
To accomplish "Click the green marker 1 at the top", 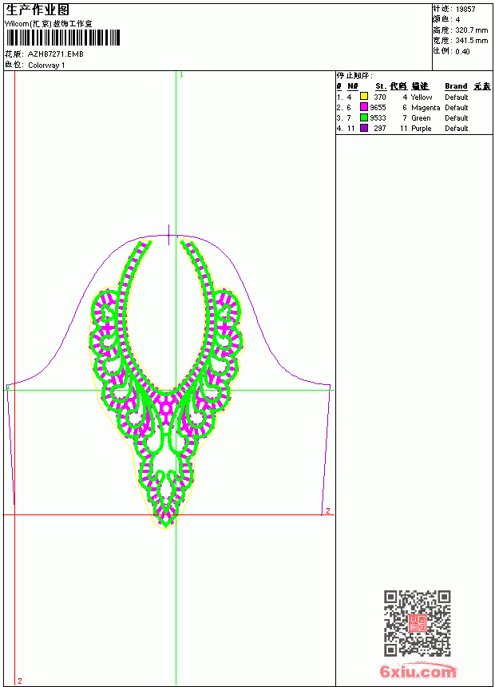I will coord(181,74).
